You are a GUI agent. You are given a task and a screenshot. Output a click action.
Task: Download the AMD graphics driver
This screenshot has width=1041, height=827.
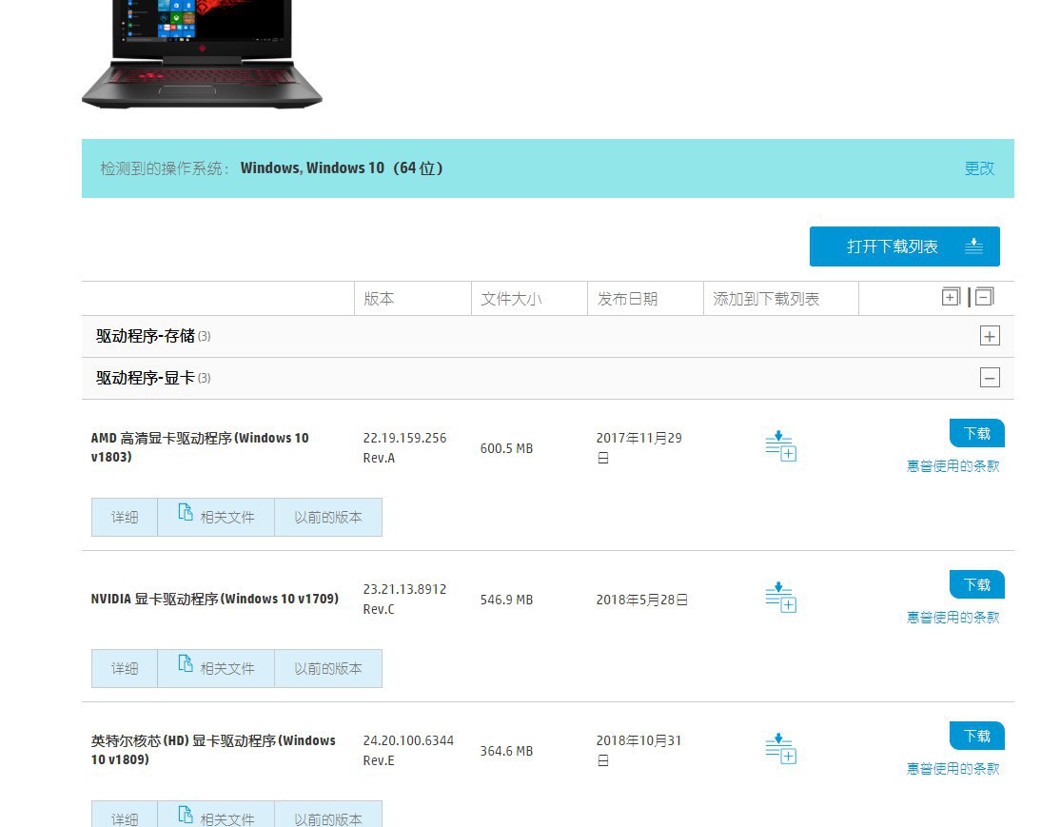[976, 433]
